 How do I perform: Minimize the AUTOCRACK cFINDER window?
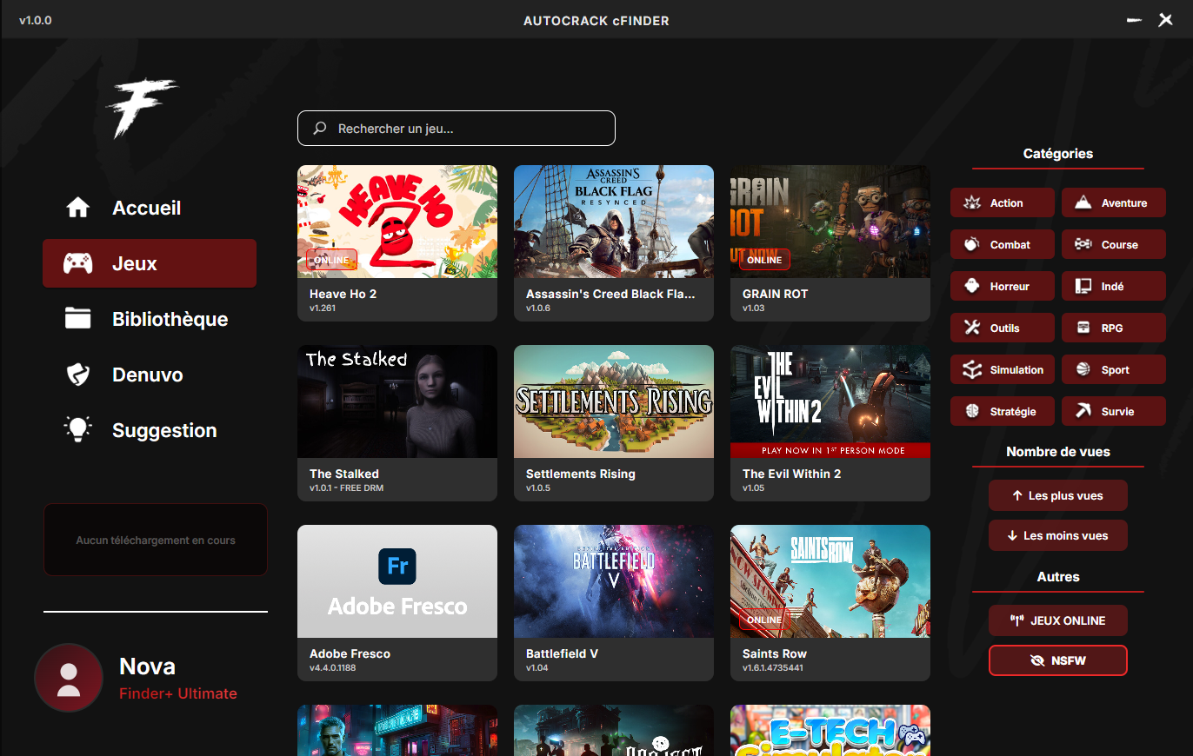coord(1134,20)
